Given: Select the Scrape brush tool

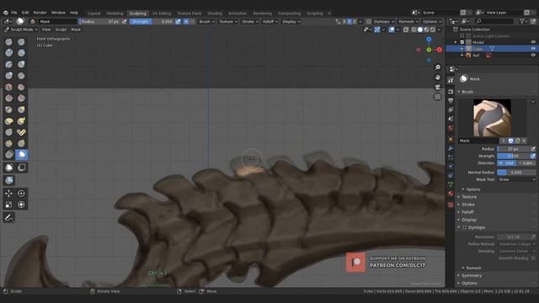Looking at the screenshot, I should [x=21, y=98].
